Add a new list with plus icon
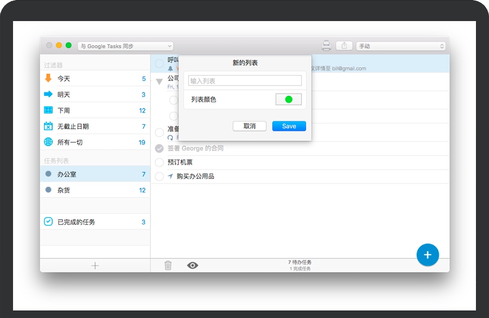 point(95,265)
